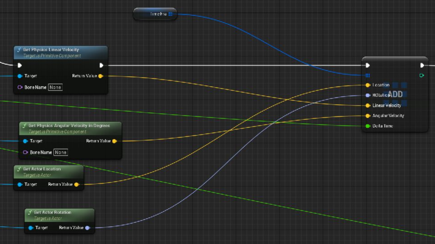This screenshot has height=244, width=435.
Task: Select the Get Actor Rotation node title
Action: pos(53,212)
